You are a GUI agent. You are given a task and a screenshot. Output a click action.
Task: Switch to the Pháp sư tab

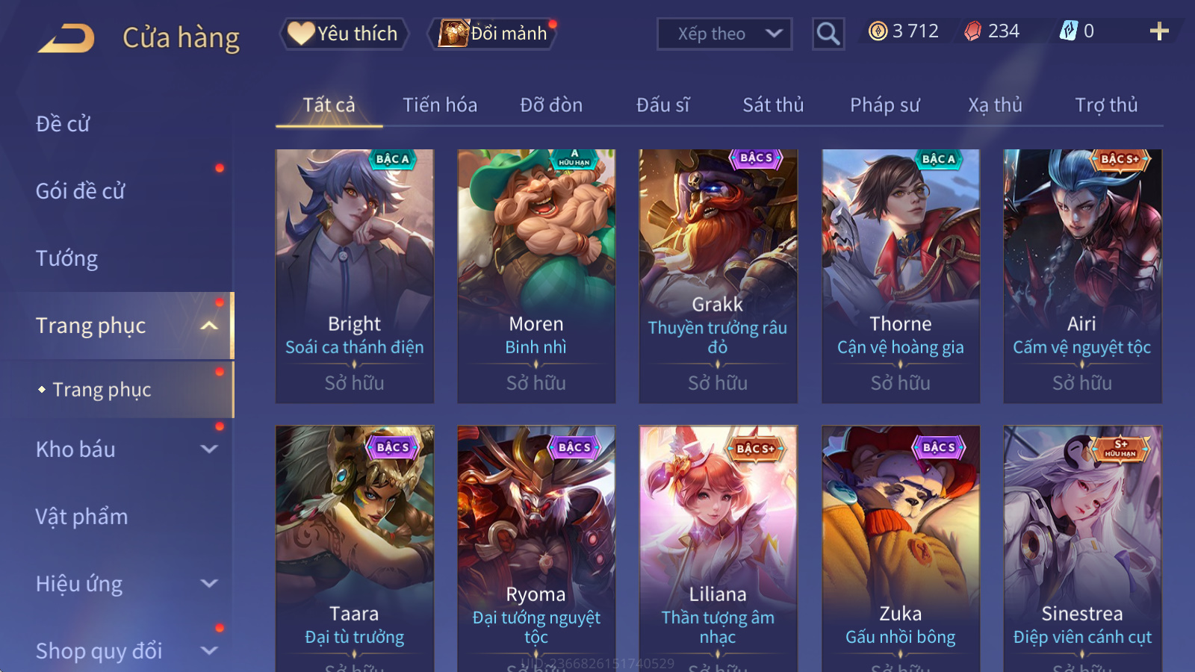click(x=884, y=105)
